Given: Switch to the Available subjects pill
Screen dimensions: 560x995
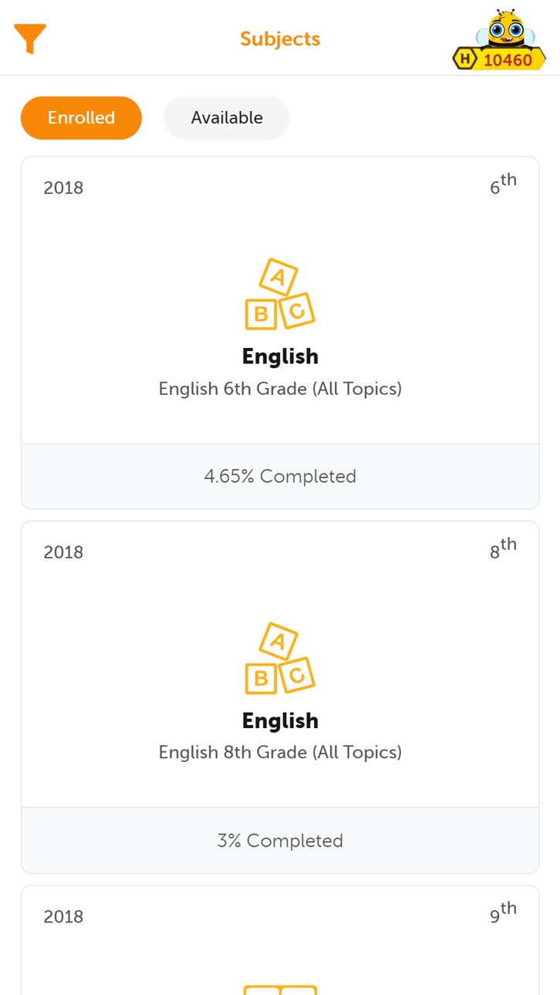Looking at the screenshot, I should click(227, 118).
